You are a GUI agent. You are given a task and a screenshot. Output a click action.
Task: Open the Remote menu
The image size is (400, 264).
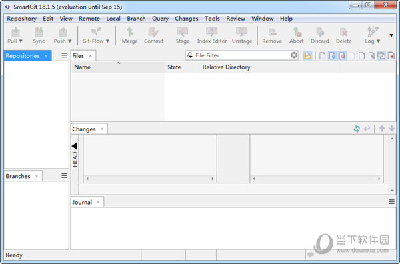[89, 19]
